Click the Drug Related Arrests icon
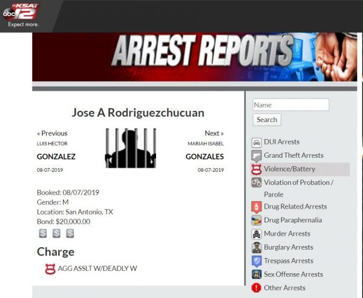Viewport: 363px width, 298px height. pos(257,207)
